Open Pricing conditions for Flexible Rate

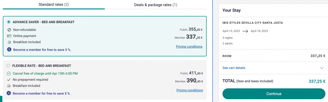click(190, 90)
